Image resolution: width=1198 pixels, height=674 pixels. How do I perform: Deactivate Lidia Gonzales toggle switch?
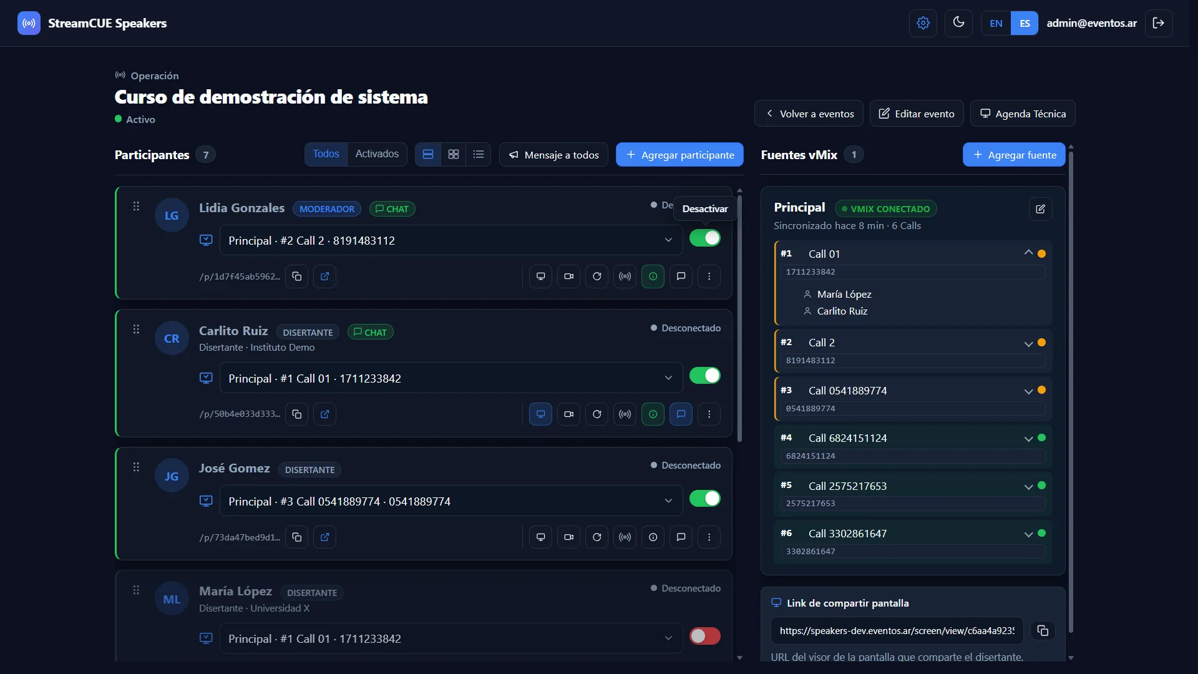[705, 238]
